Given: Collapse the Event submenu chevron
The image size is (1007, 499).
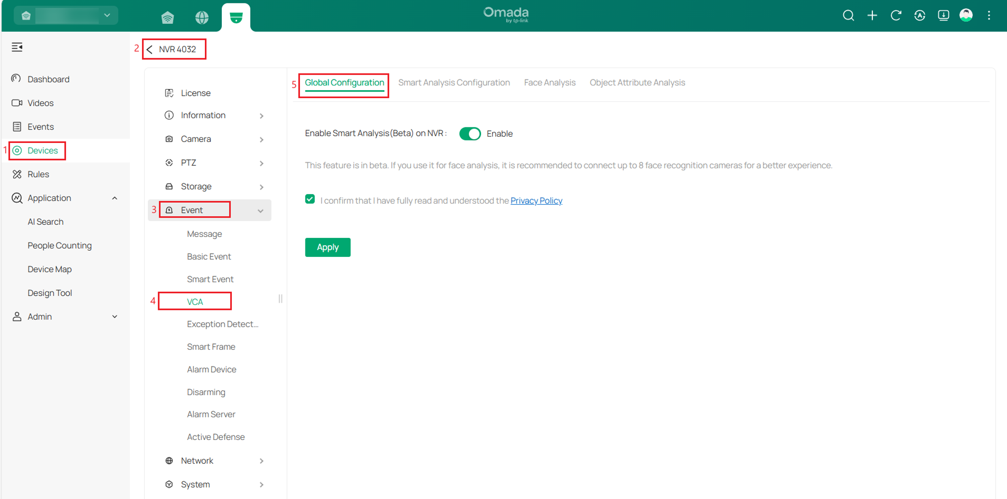Looking at the screenshot, I should click(261, 210).
